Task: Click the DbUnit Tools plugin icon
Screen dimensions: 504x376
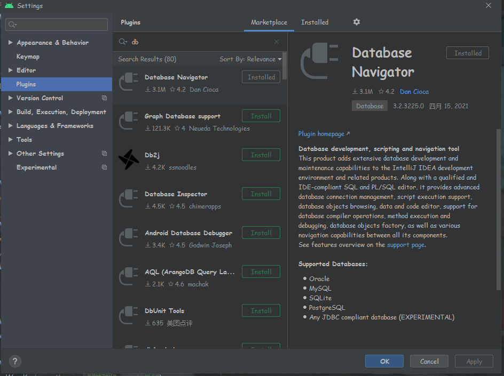Action: [129, 315]
